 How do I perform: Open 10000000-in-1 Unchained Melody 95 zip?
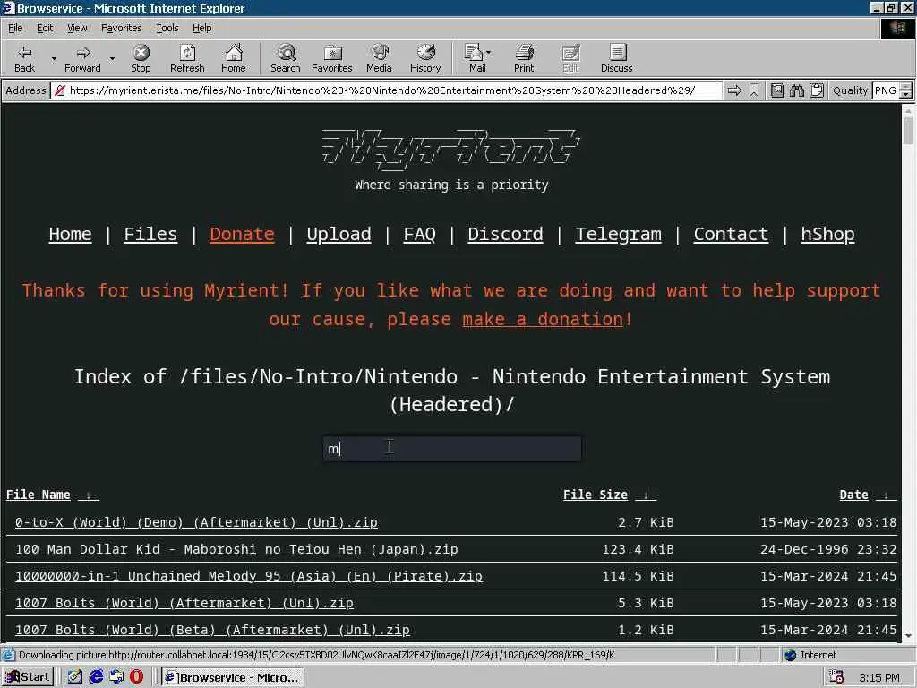coord(249,576)
